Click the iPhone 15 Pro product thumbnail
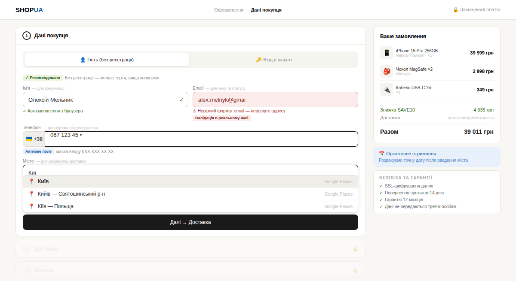Image resolution: width=516 pixels, height=281 pixels. pyautogui.click(x=387, y=53)
